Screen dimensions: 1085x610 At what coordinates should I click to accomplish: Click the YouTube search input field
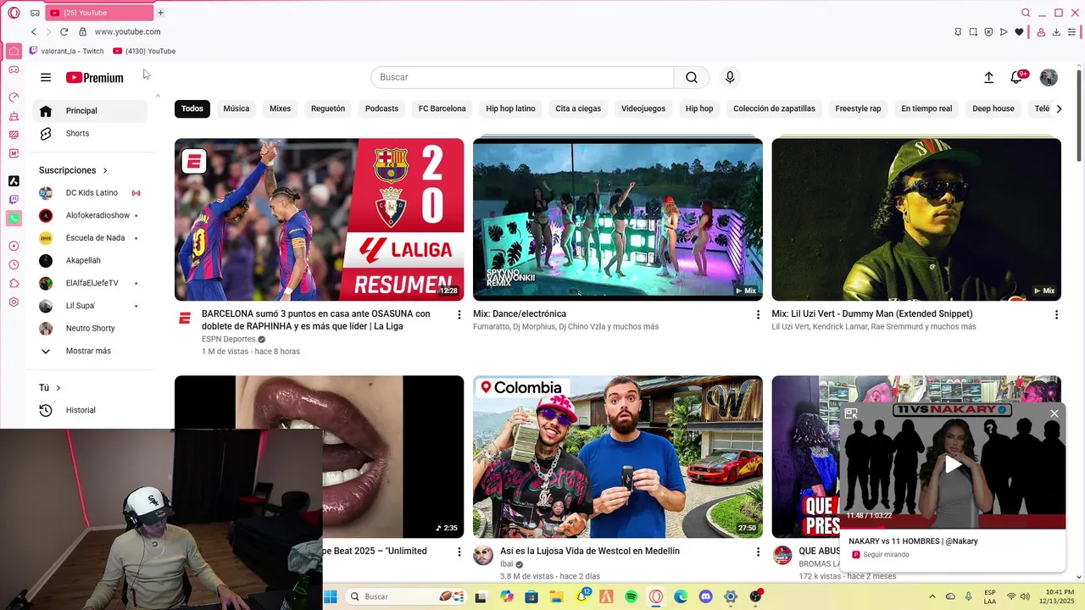point(522,77)
